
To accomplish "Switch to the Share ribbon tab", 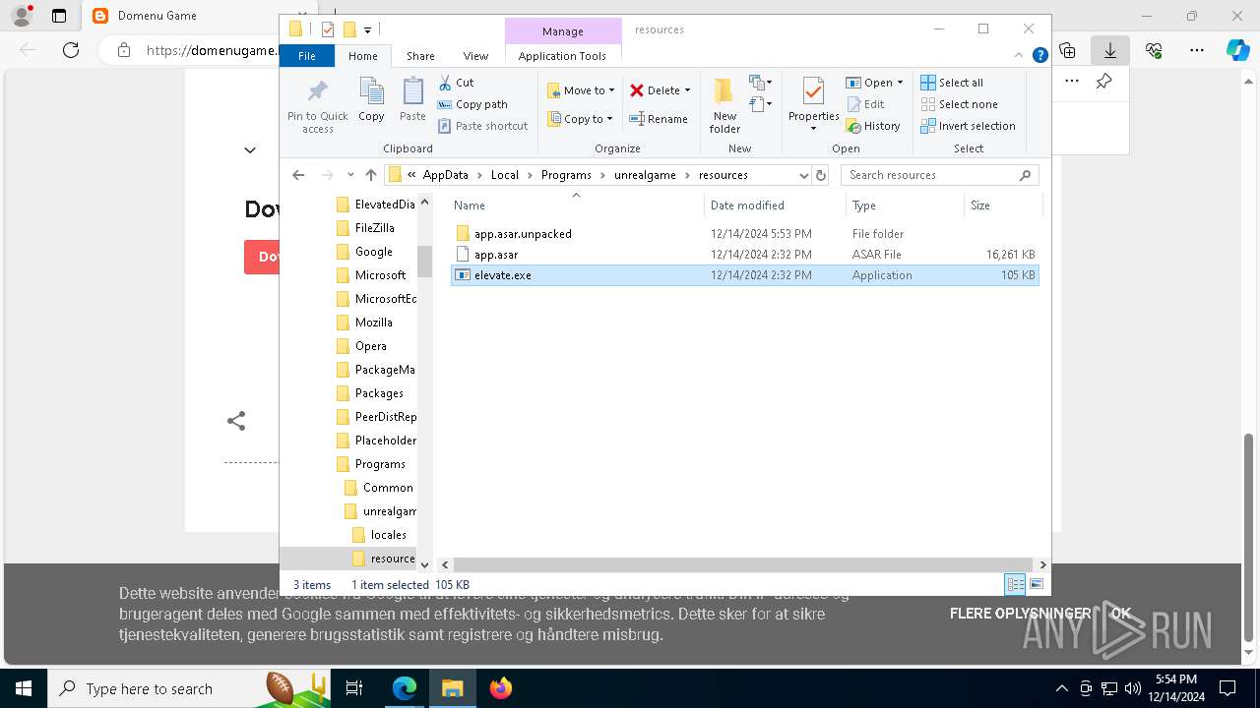I will 420,56.
